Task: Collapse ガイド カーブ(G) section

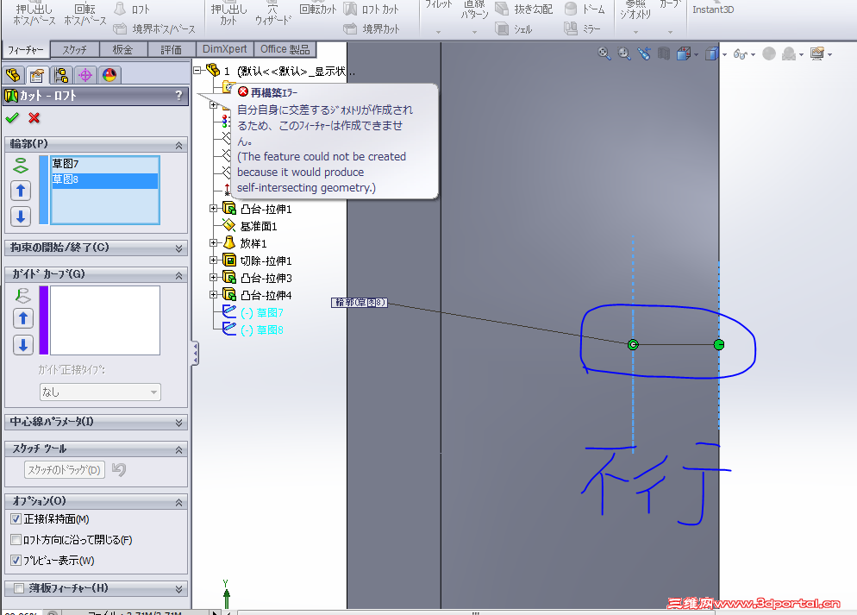Action: pyautogui.click(x=178, y=276)
